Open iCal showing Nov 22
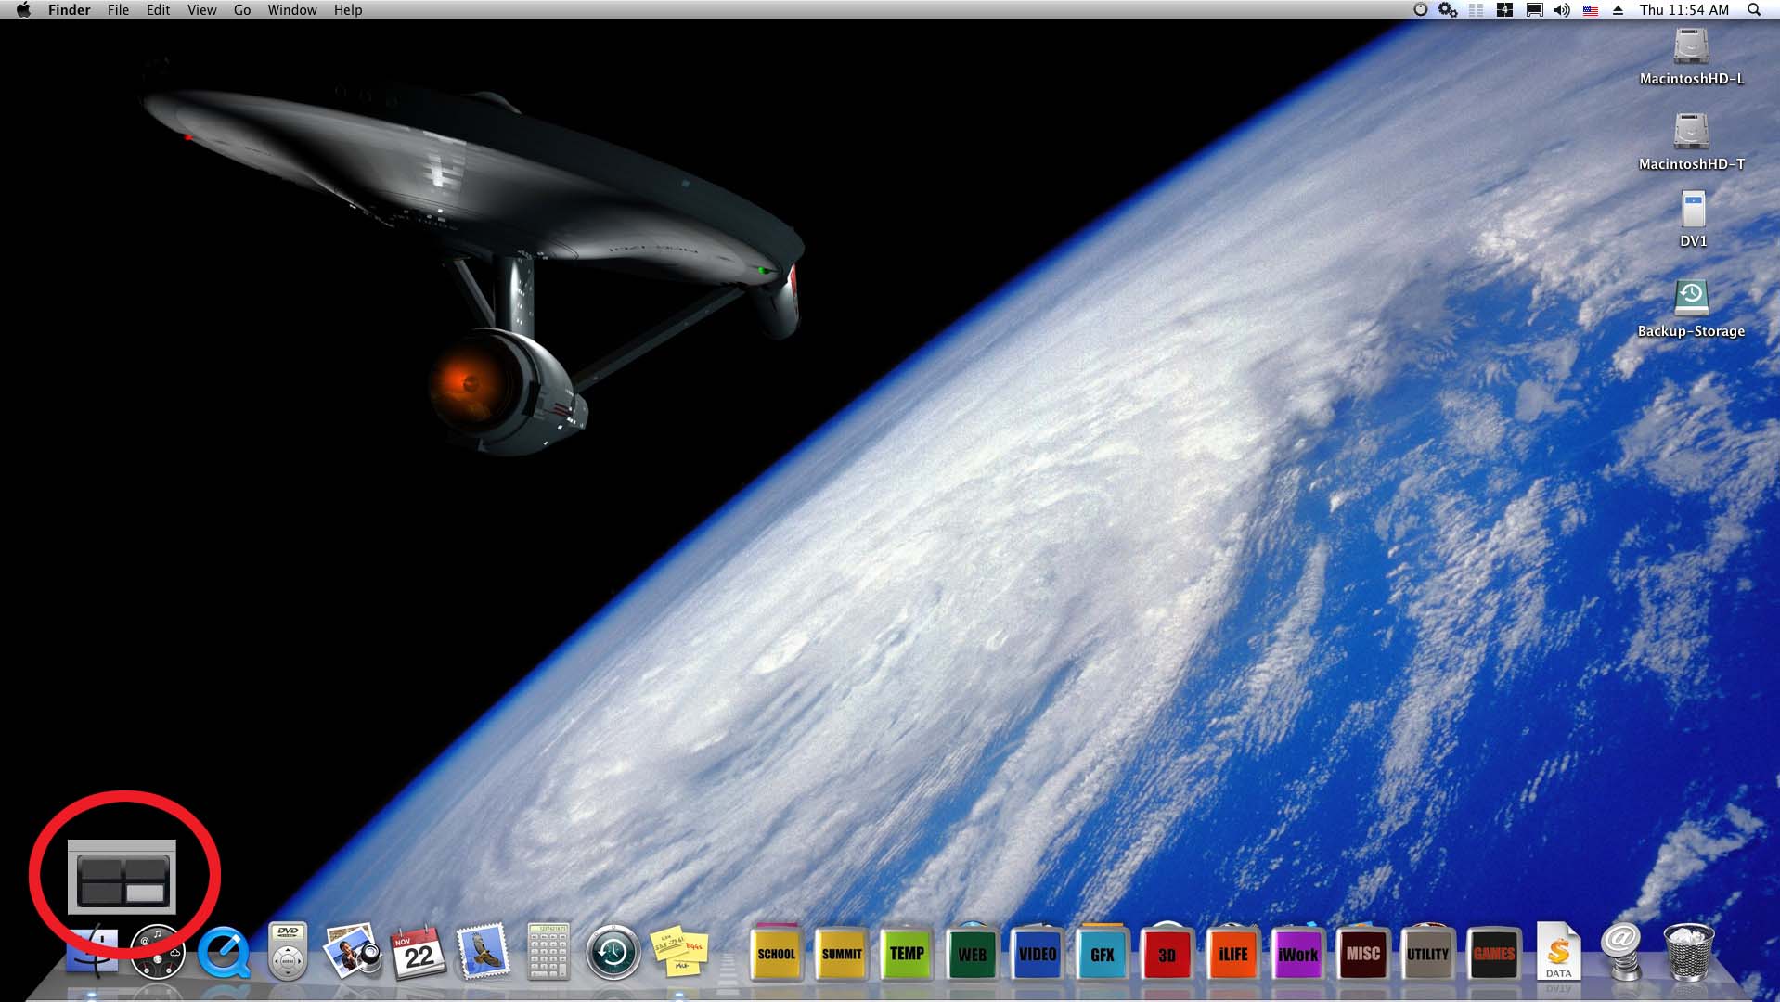The image size is (1780, 1002). [418, 952]
